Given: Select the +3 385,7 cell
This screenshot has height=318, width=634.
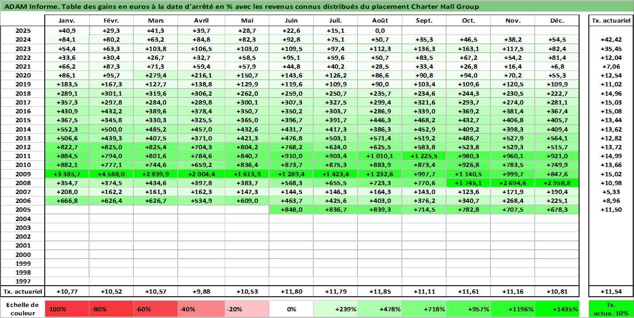Looking at the screenshot, I should (x=67, y=174).
